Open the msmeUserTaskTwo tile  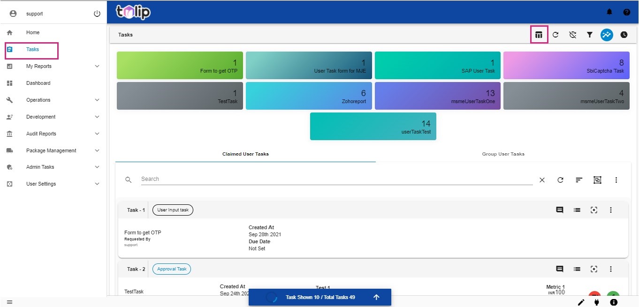pos(566,96)
